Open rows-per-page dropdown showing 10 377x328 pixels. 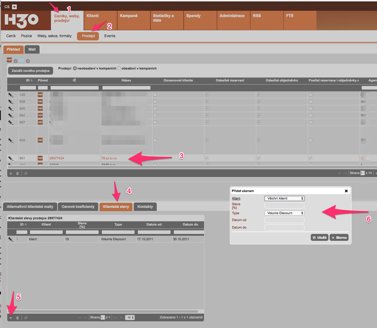130,318
